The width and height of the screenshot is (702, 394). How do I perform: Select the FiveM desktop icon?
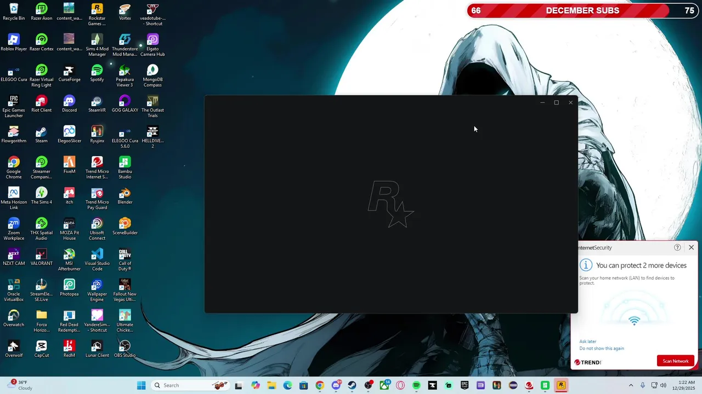[69, 165]
